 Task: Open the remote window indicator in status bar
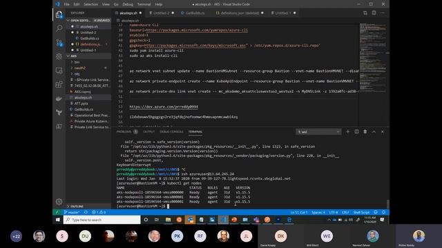pyautogui.click(x=57, y=212)
